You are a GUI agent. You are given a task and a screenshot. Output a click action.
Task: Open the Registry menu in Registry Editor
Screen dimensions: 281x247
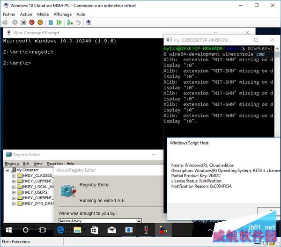click(x=12, y=164)
